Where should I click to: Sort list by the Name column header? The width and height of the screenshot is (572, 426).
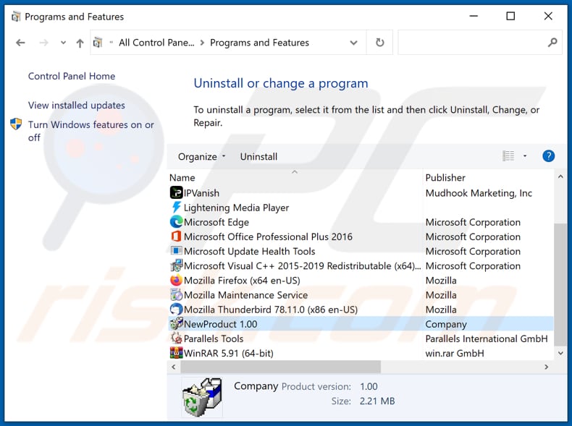pos(182,177)
